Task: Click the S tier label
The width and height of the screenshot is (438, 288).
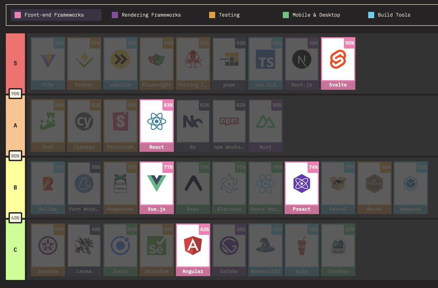Action: point(15,63)
